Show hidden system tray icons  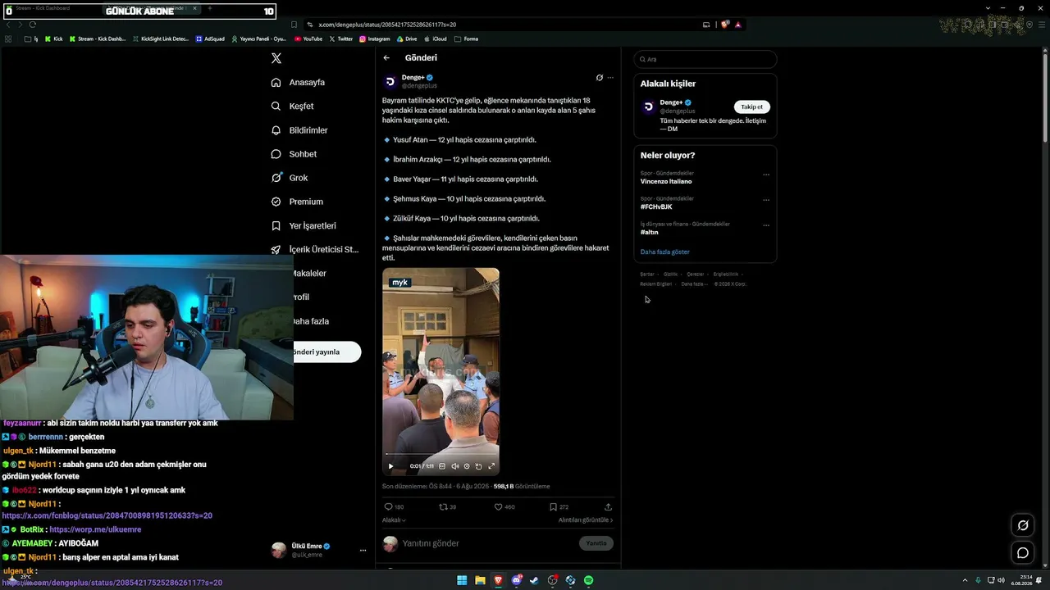[966, 580]
